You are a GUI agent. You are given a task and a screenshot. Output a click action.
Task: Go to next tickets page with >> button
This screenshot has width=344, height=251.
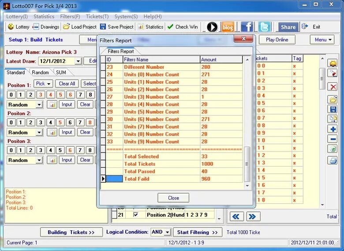(253, 217)
